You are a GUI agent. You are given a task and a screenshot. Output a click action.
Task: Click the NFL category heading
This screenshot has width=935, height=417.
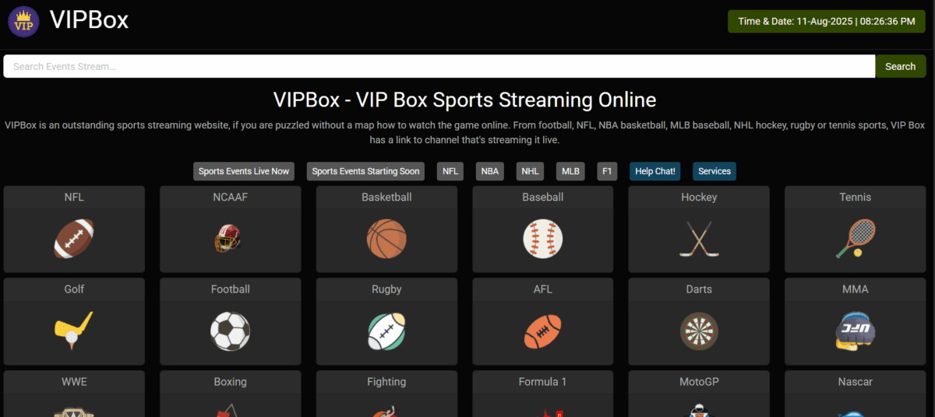pyautogui.click(x=74, y=197)
